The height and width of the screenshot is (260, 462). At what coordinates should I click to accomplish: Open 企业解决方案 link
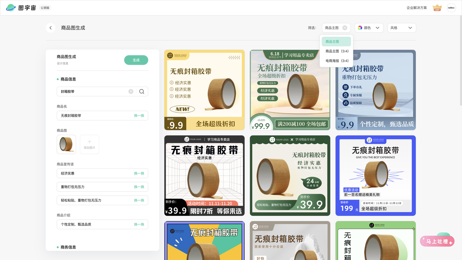pos(416,8)
